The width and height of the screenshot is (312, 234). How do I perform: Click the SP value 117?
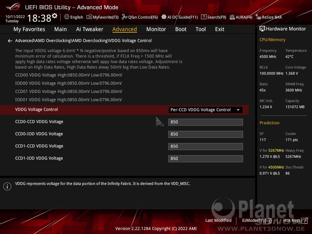point(262,140)
